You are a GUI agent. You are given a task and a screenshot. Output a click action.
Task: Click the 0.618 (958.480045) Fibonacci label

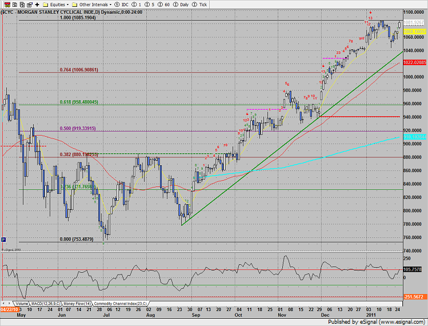(x=79, y=102)
